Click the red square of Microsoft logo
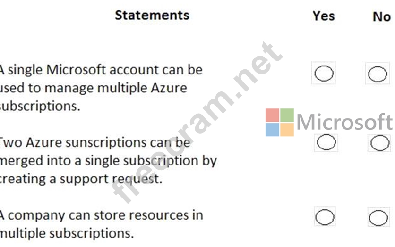Image resolution: width=395 pixels, height=247 pixels. point(272,115)
